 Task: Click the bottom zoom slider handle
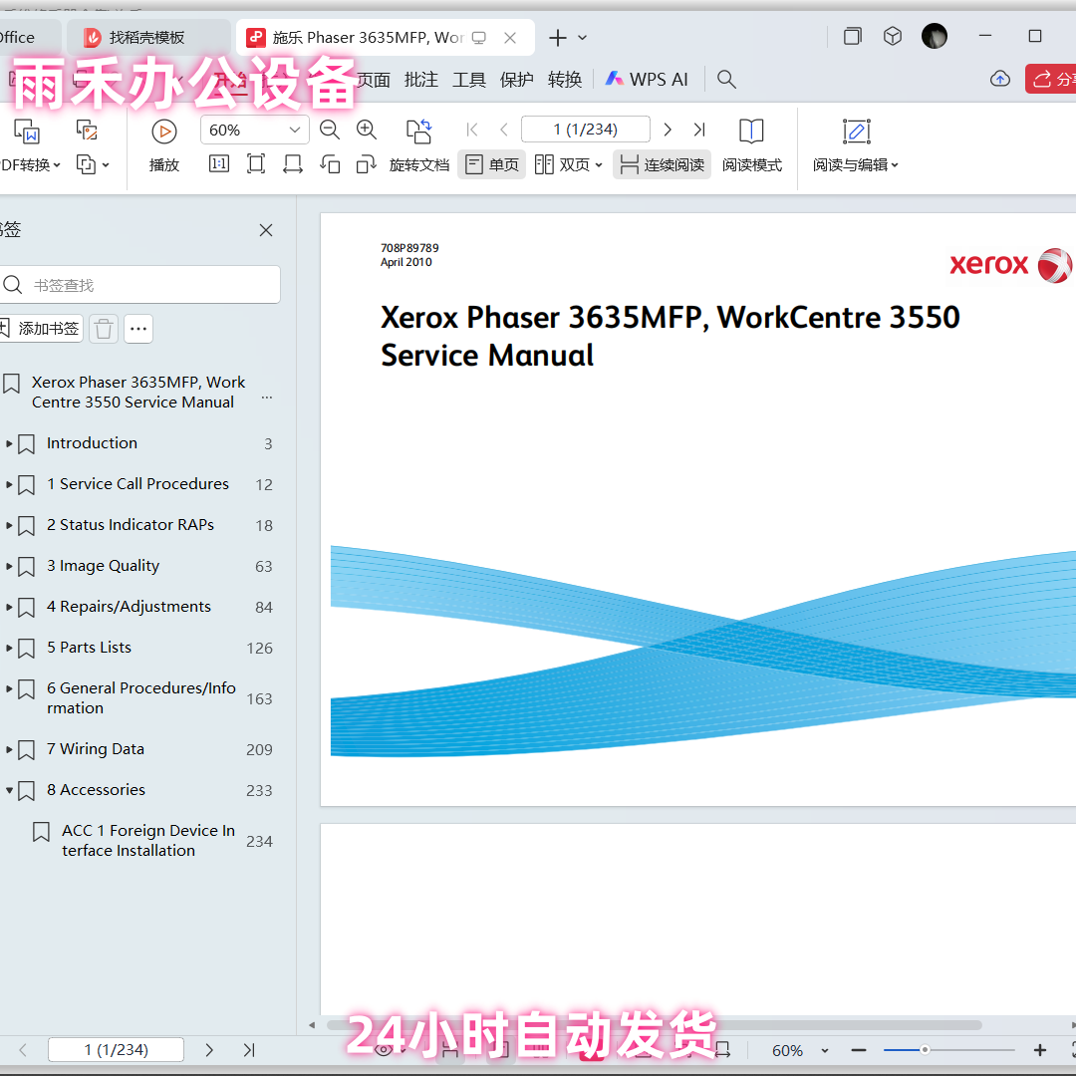tap(925, 1050)
